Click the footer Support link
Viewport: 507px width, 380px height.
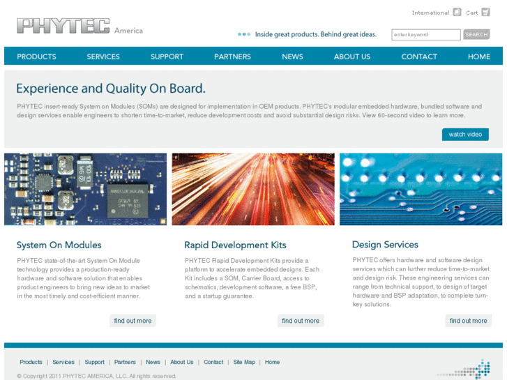94,362
